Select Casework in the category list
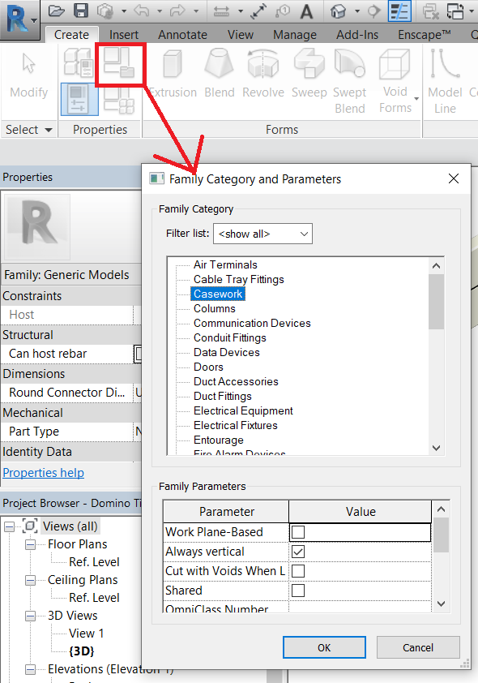 click(x=218, y=294)
